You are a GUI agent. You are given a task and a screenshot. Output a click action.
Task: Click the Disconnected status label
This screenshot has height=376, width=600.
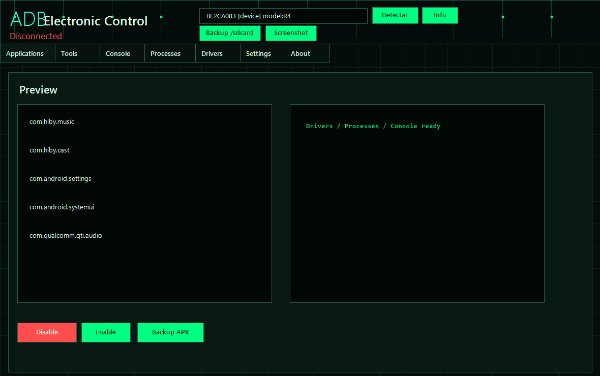click(x=36, y=37)
